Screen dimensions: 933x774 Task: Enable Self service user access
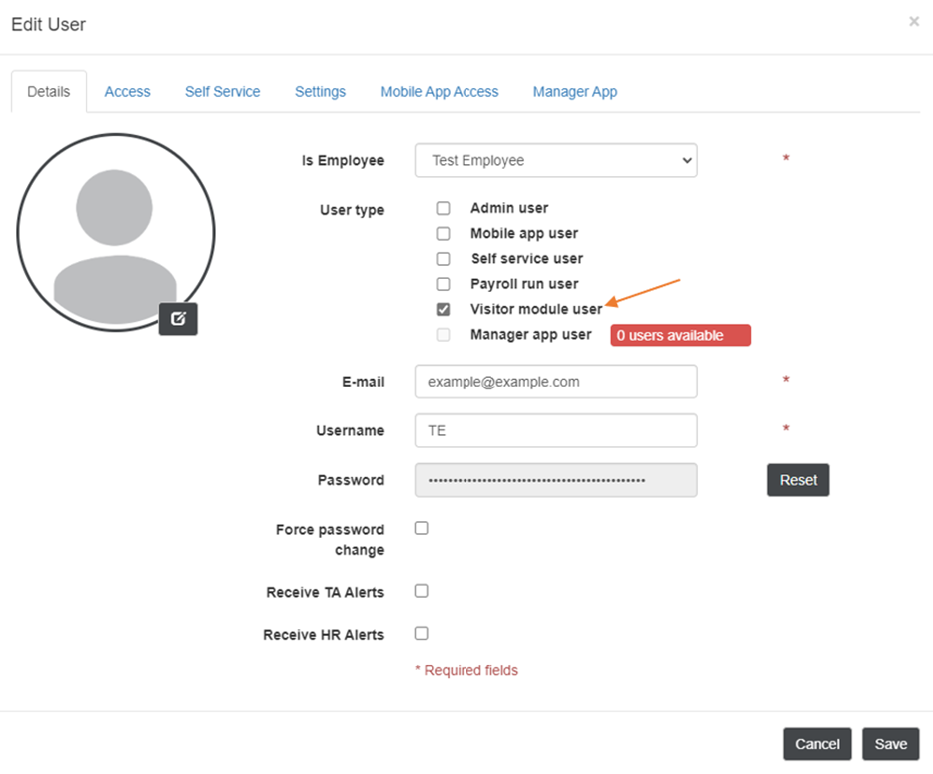[443, 258]
